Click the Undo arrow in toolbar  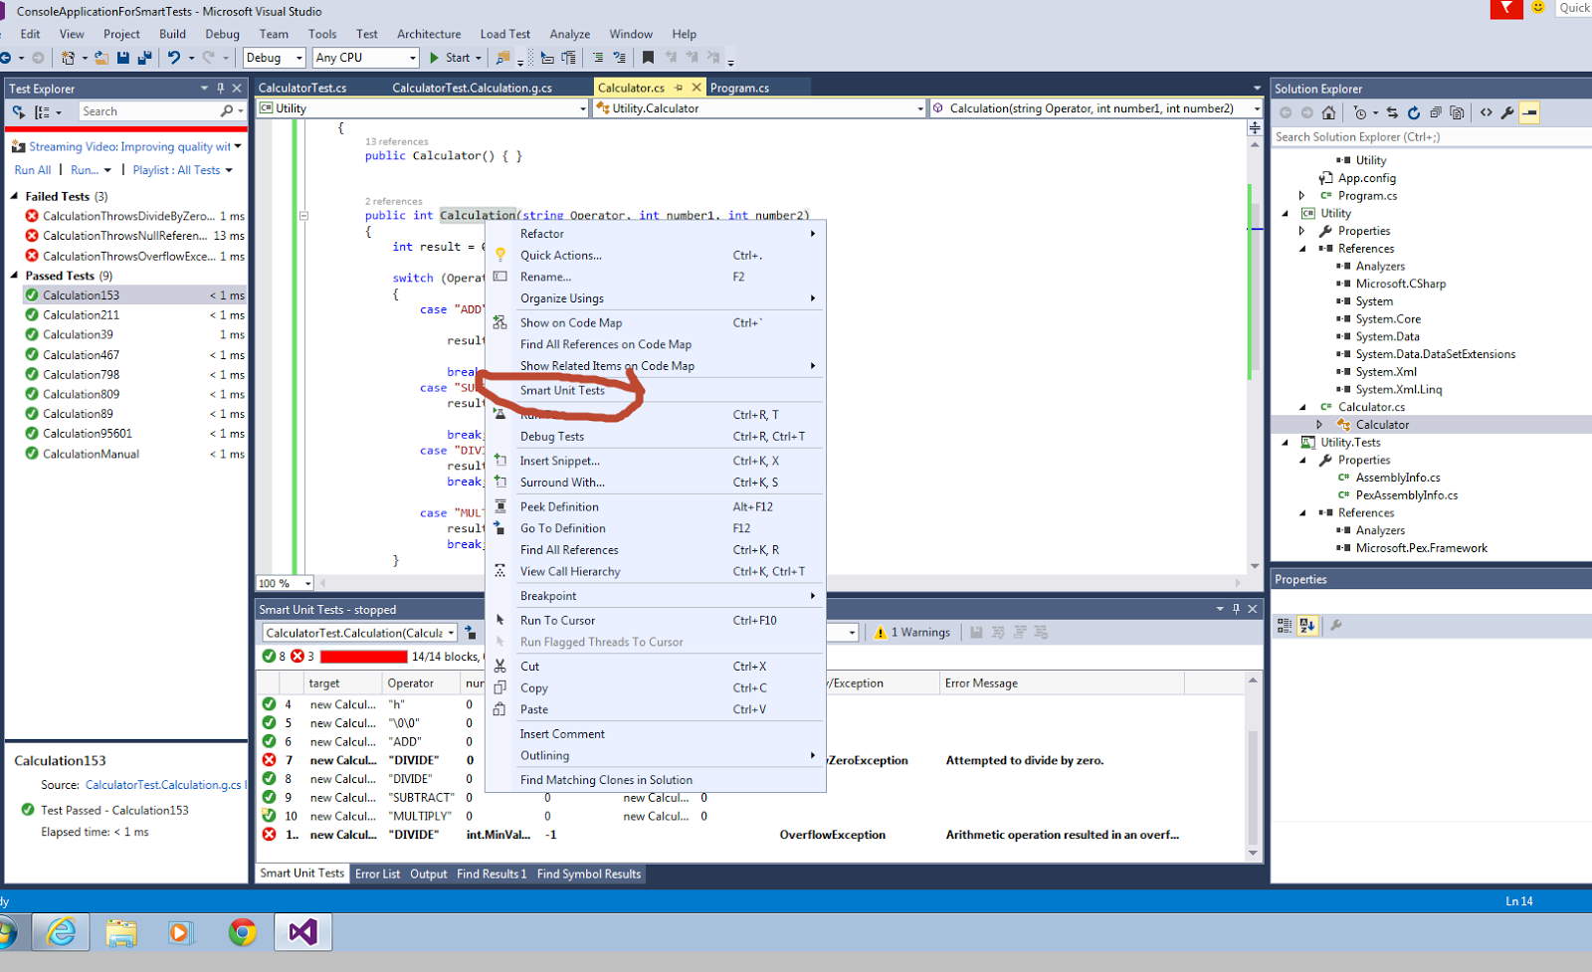tap(174, 58)
